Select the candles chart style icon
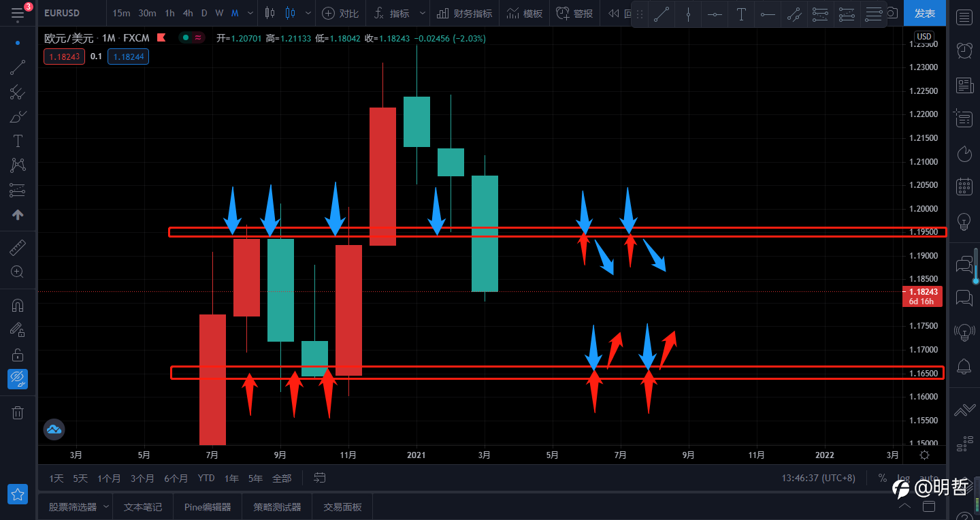Viewport: 980px width, 520px height. (291, 13)
